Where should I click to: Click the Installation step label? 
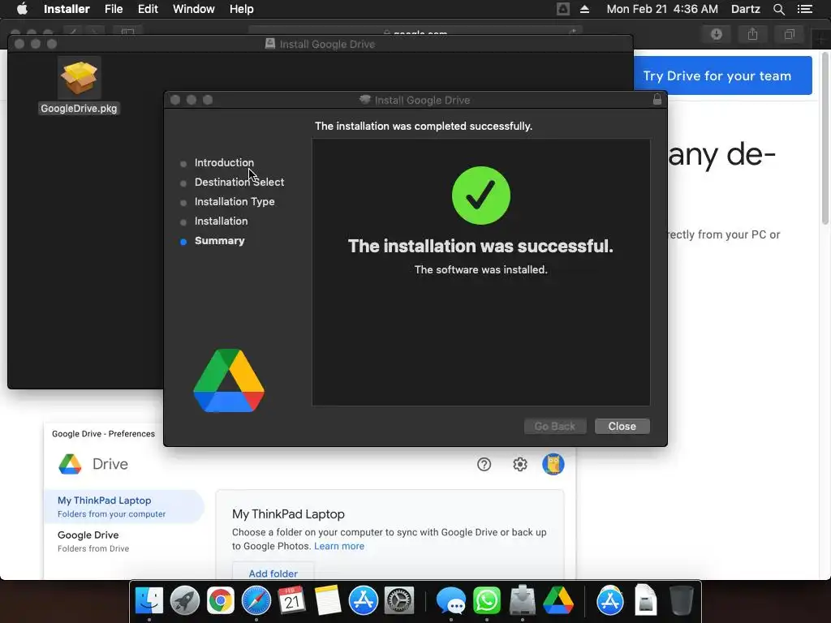point(221,221)
